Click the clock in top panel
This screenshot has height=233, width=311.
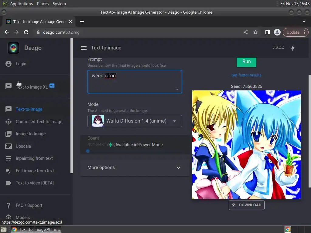click(295, 4)
